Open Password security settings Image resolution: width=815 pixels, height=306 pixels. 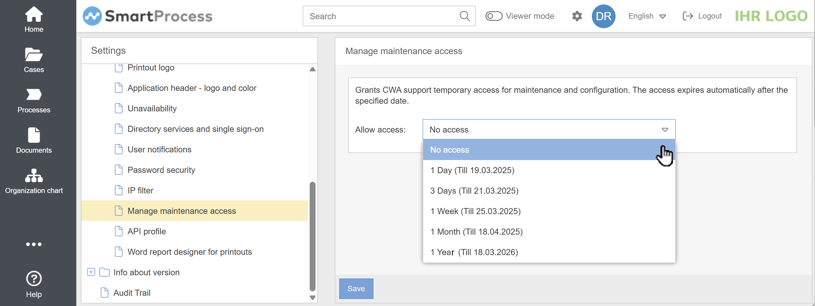point(161,170)
